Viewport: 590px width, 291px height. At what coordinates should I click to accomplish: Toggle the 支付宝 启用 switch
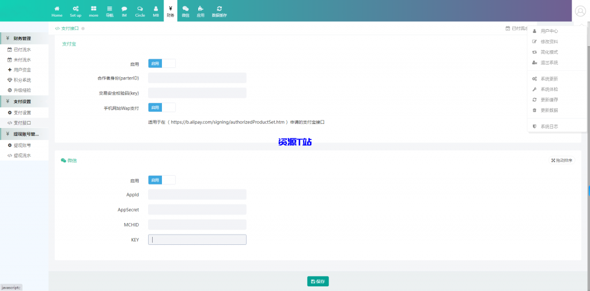[x=162, y=64]
